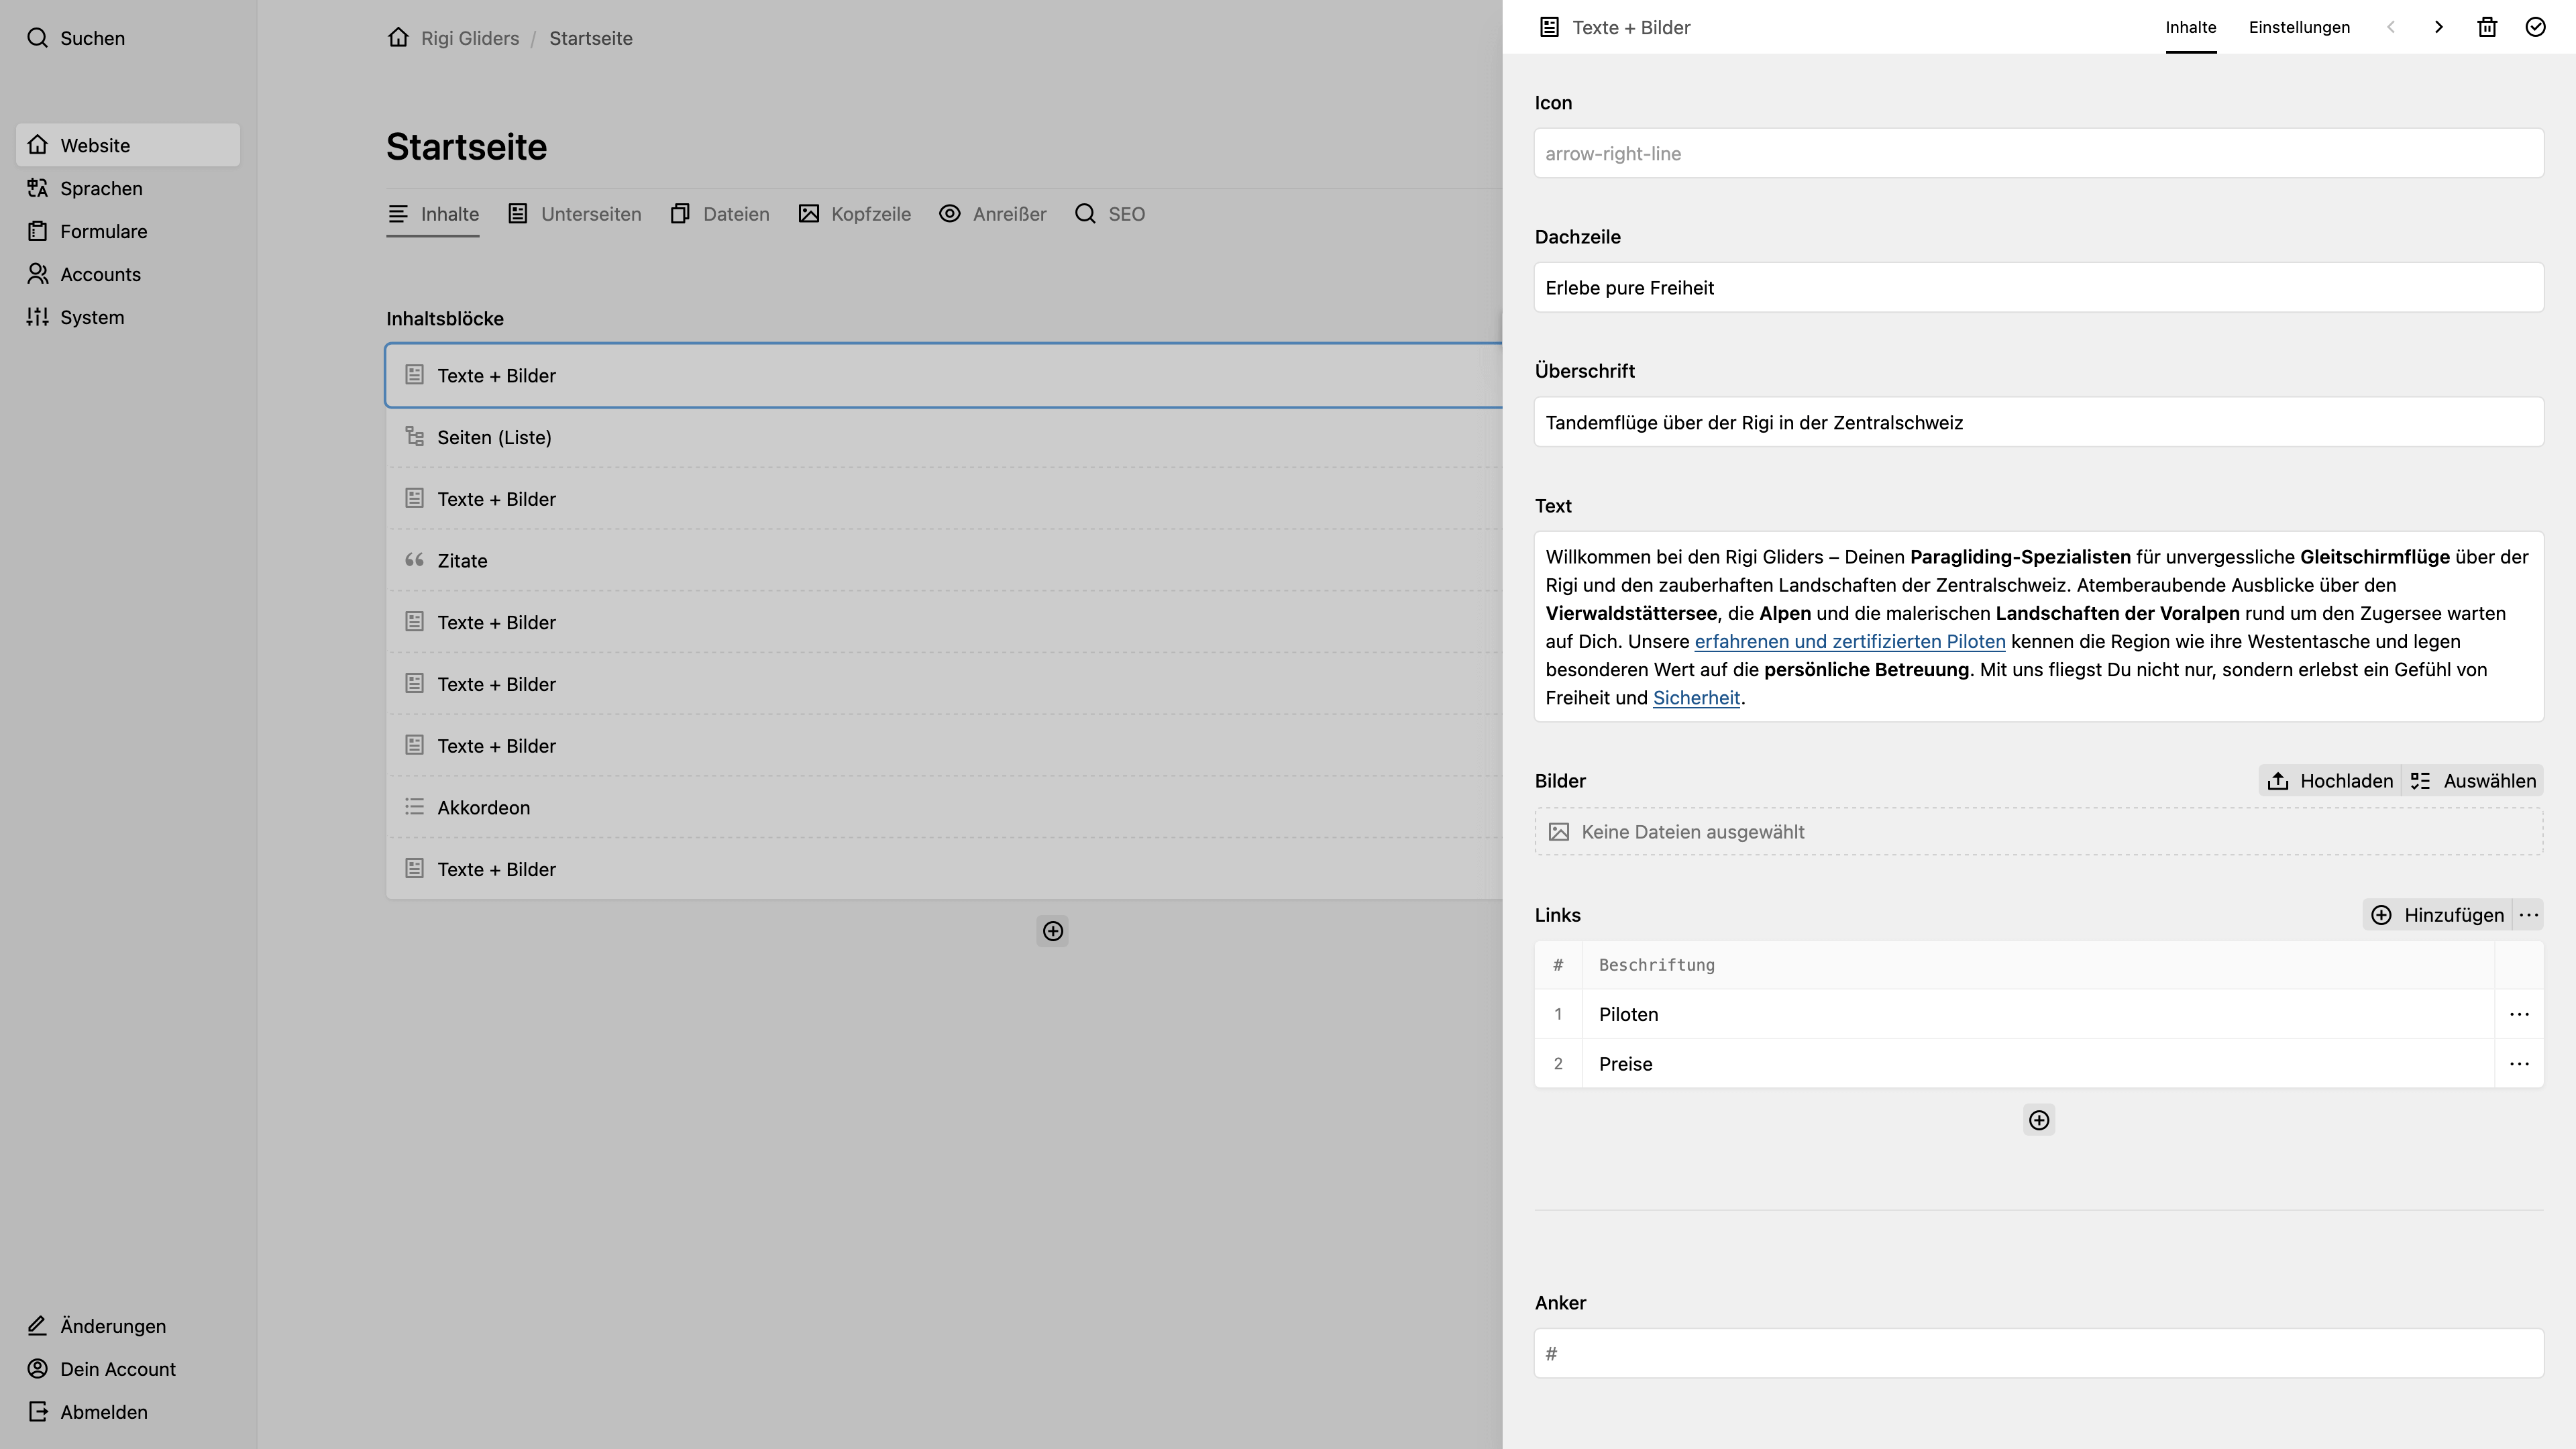The width and height of the screenshot is (2576, 1449).
Task: Click the Rigi Gliders home breadcrumb icon
Action: 398,38
